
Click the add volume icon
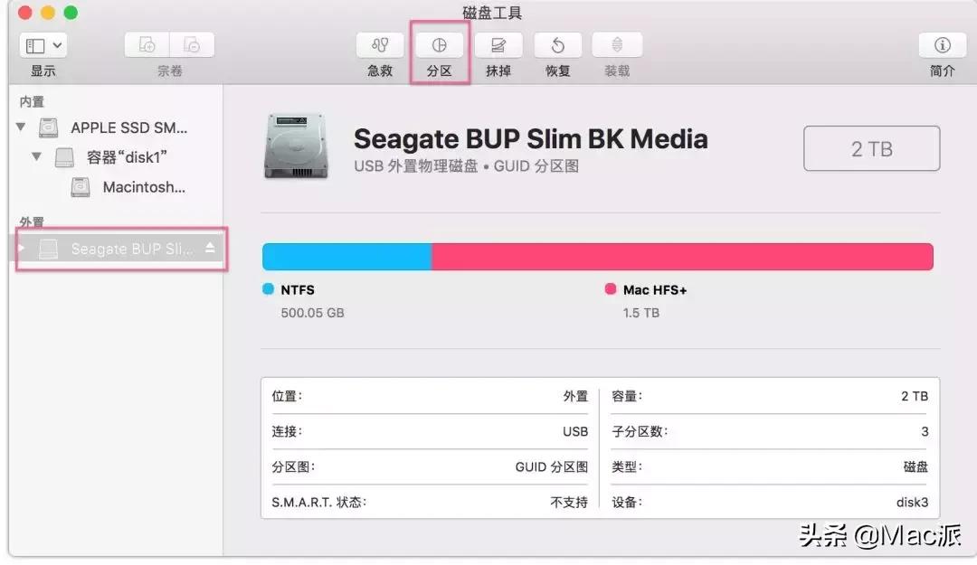click(x=147, y=45)
